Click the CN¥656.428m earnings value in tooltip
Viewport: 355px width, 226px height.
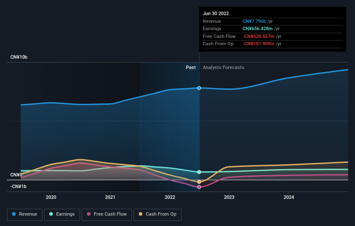click(x=257, y=28)
